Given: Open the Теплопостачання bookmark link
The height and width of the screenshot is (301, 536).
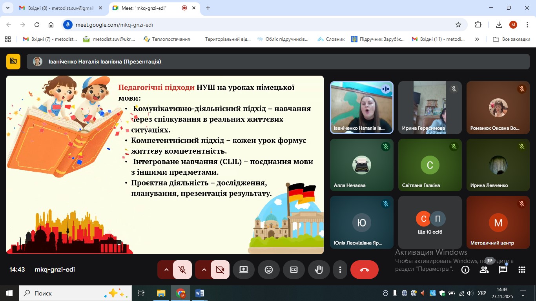Looking at the screenshot, I should tap(167, 39).
